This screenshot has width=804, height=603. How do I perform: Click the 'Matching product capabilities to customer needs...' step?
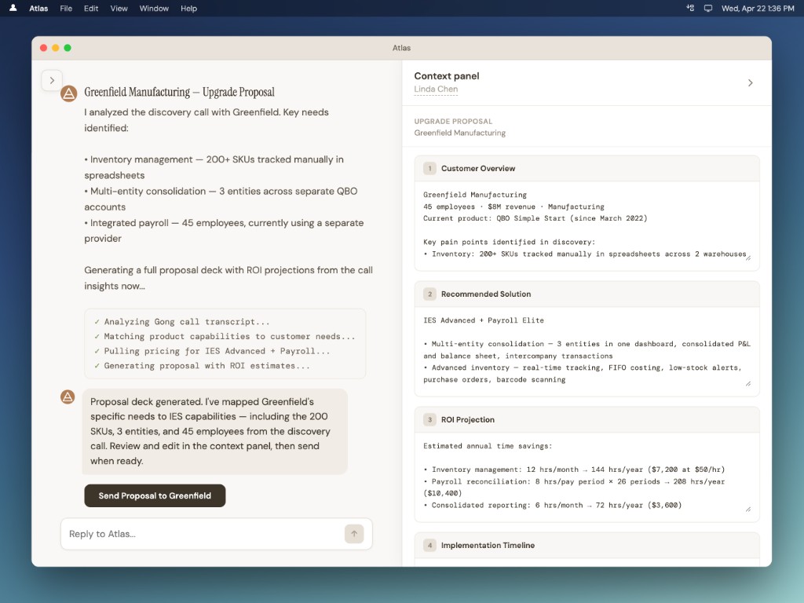[x=229, y=336]
